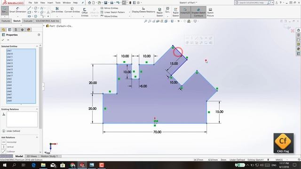Open File Explorer from taskbar
Screen dimensions: 301x169
pyautogui.click(x=43, y=165)
